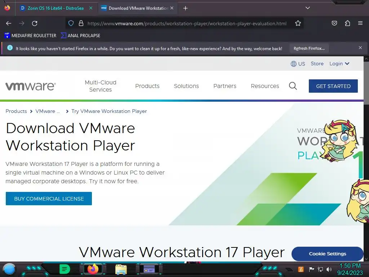Close the VMware Workstation tab
The image size is (369, 277).
click(172, 8)
